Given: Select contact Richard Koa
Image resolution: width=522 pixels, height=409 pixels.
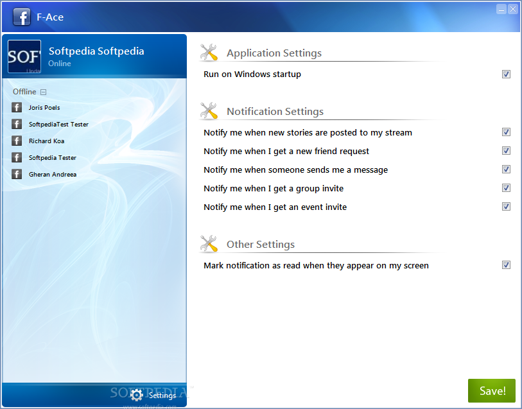Looking at the screenshot, I should (47, 141).
